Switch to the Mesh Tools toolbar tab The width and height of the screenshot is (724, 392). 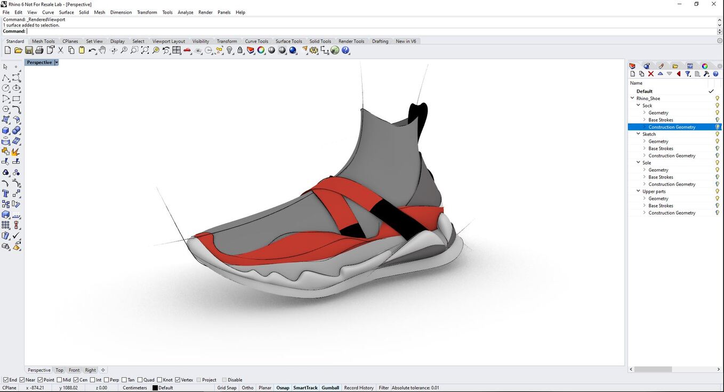(43, 41)
